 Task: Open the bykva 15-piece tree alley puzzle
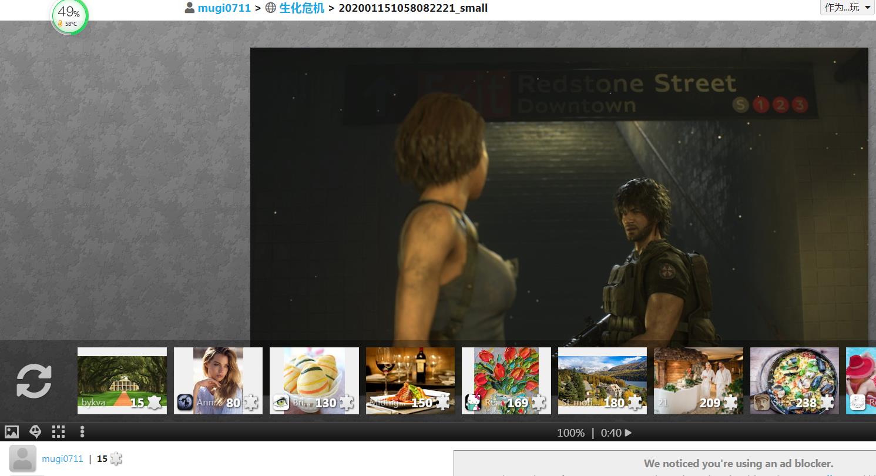click(122, 380)
